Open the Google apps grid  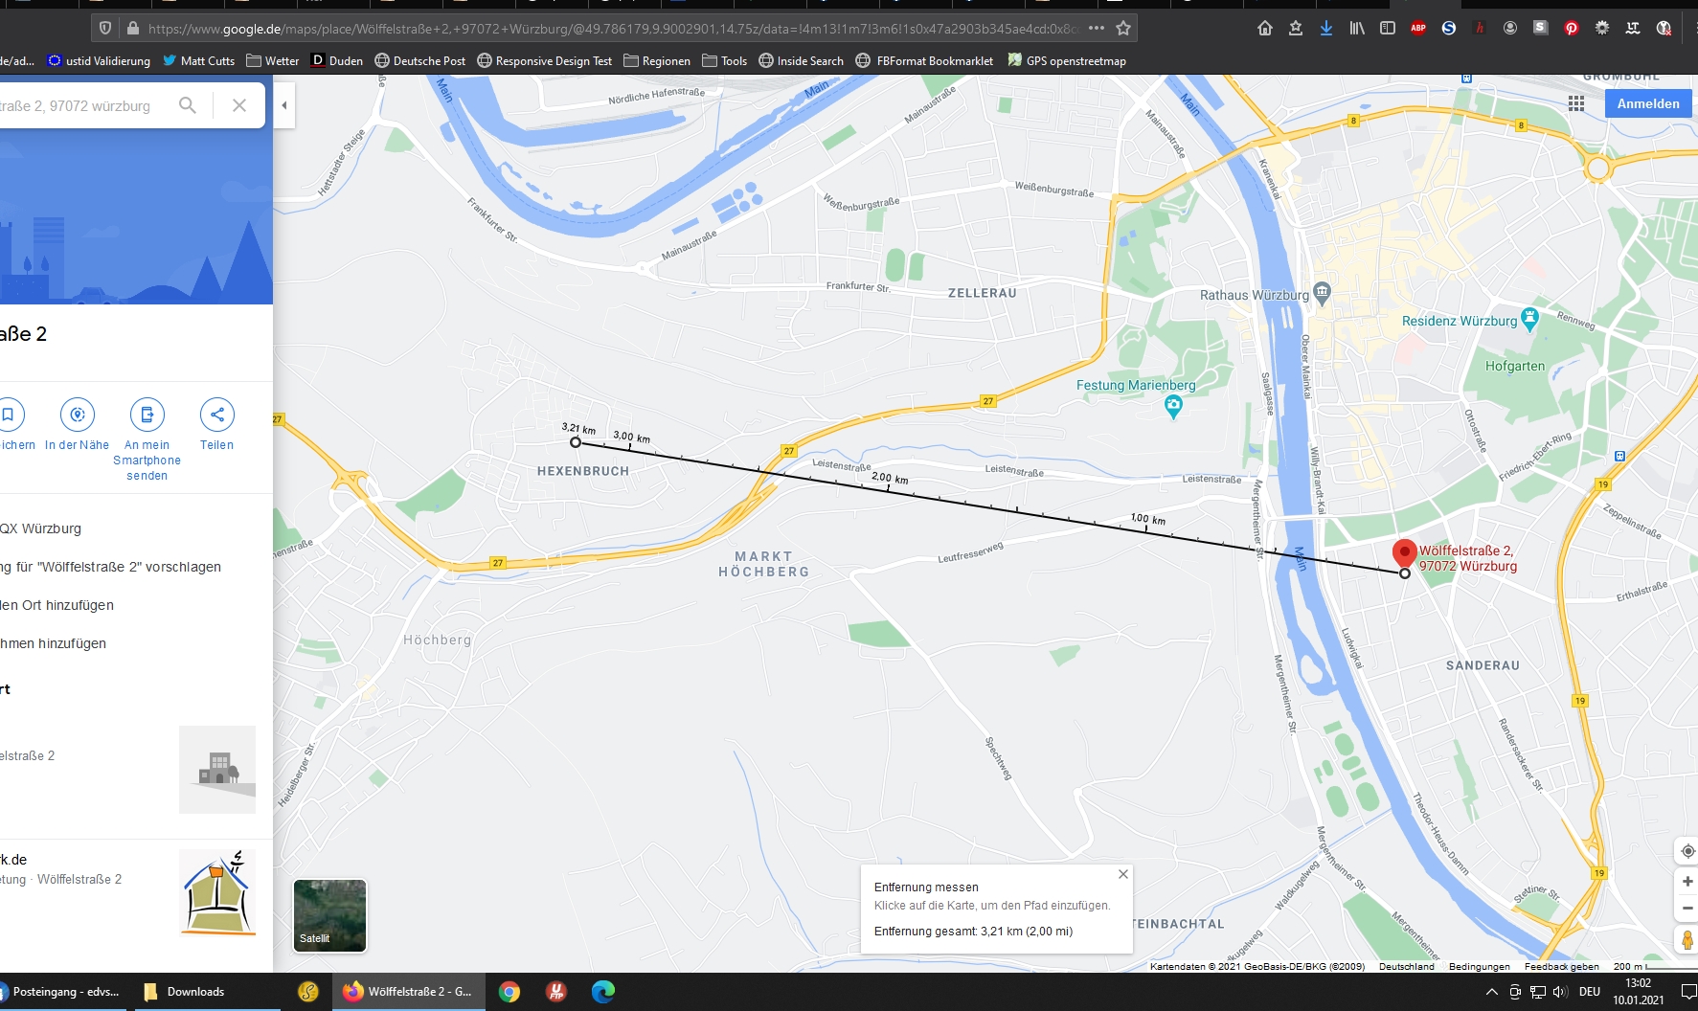click(1576, 103)
